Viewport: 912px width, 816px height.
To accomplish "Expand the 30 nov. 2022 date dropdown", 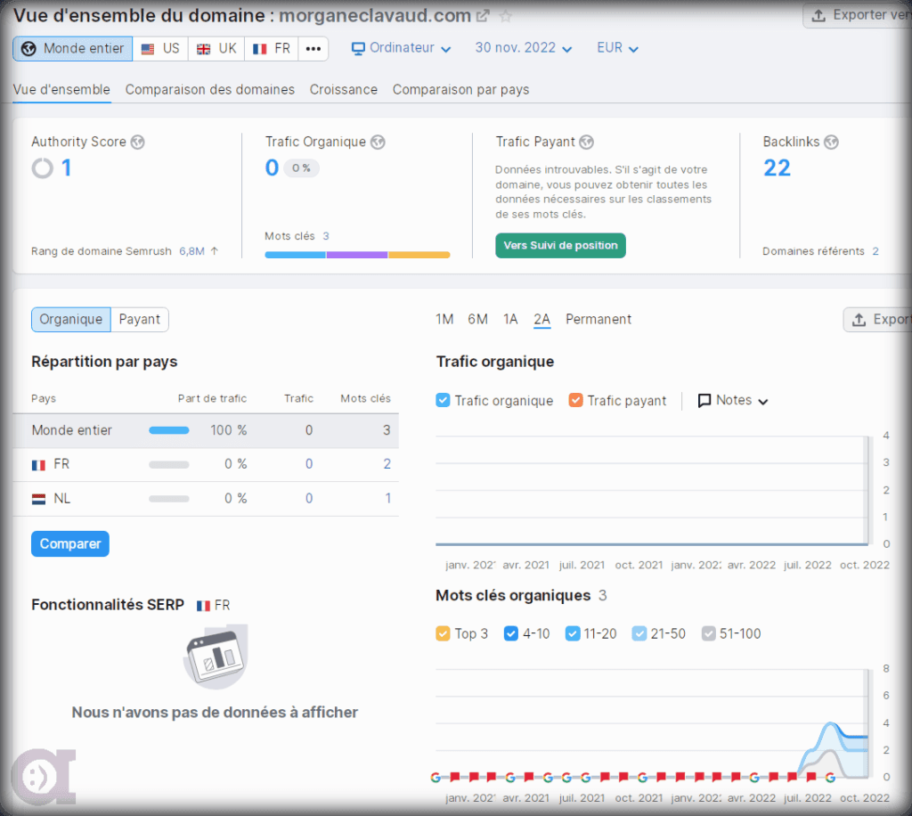I will point(523,48).
